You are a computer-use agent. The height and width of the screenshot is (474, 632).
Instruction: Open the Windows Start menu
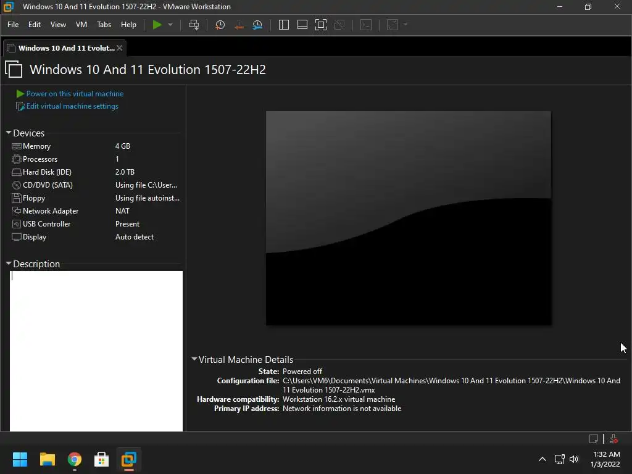(x=20, y=459)
